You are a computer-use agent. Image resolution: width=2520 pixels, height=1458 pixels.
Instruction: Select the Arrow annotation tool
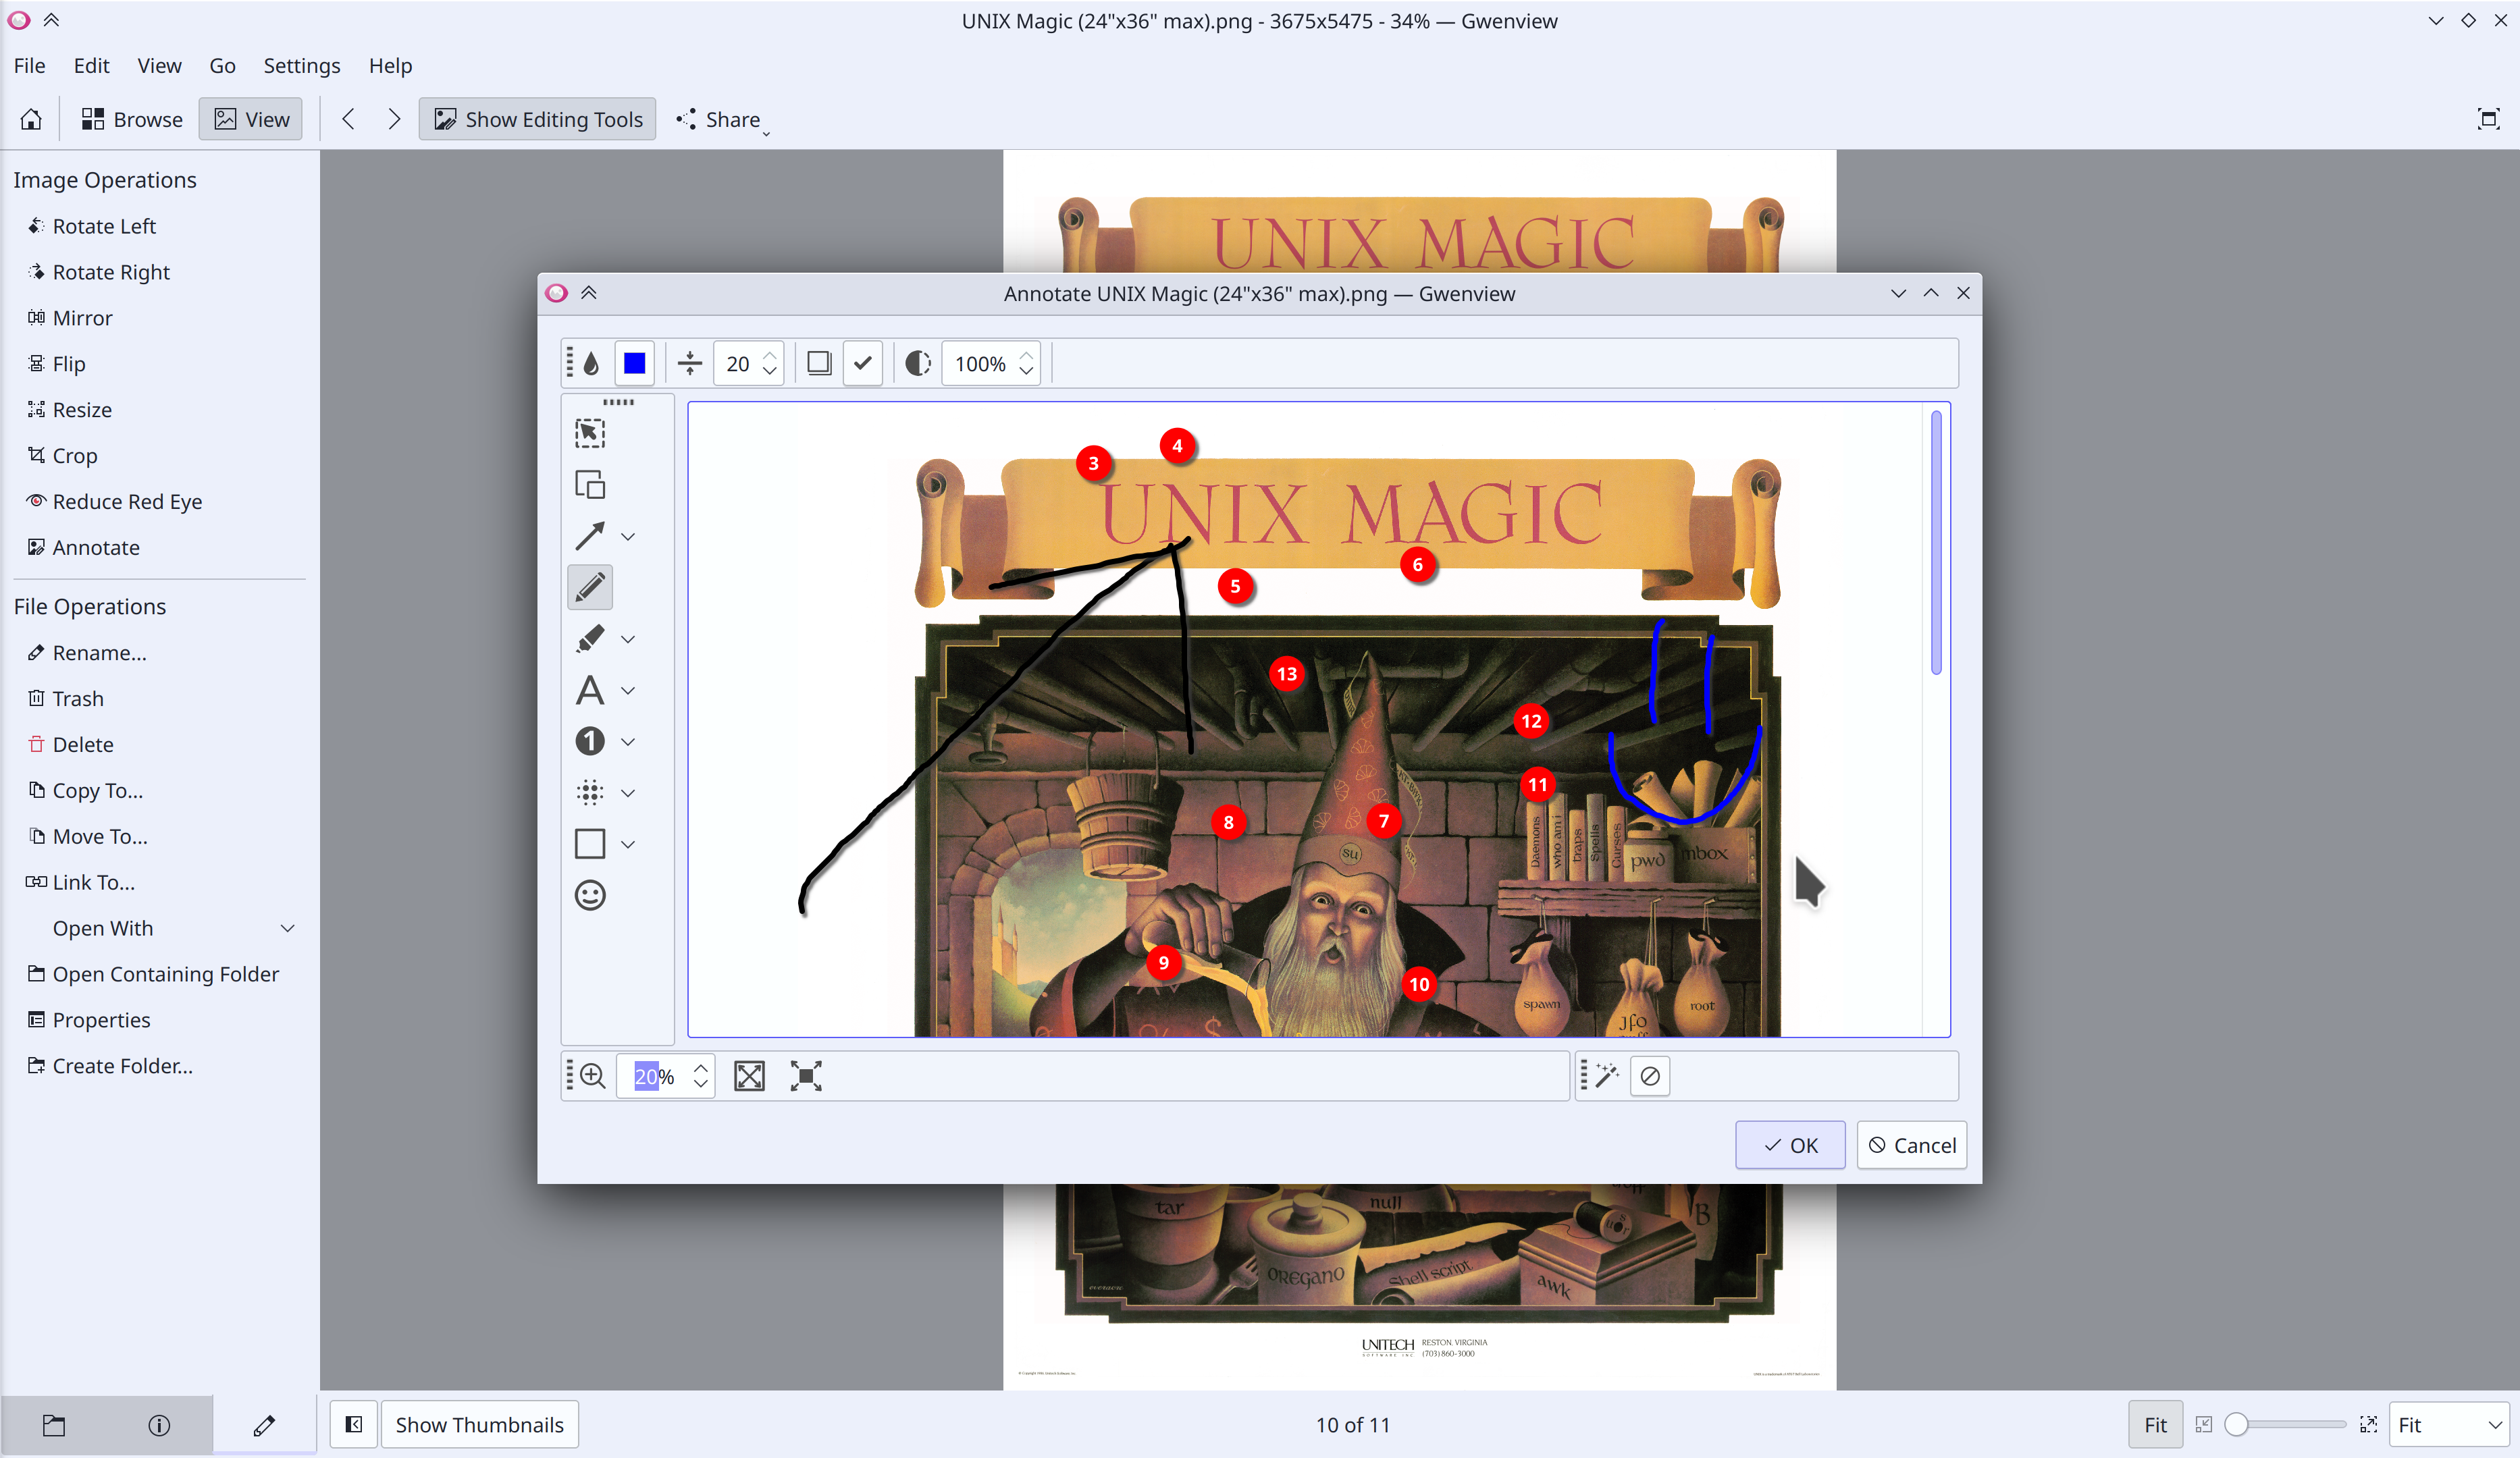[x=589, y=537]
